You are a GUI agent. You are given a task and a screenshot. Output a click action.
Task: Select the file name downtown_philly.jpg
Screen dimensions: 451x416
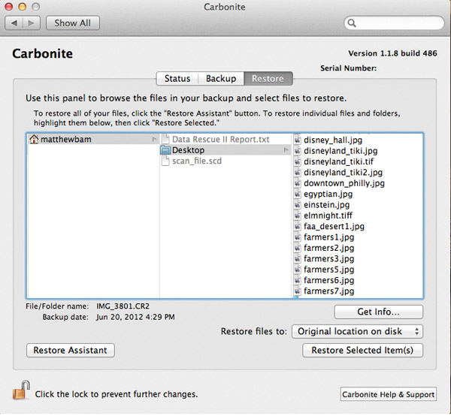pyautogui.click(x=344, y=183)
